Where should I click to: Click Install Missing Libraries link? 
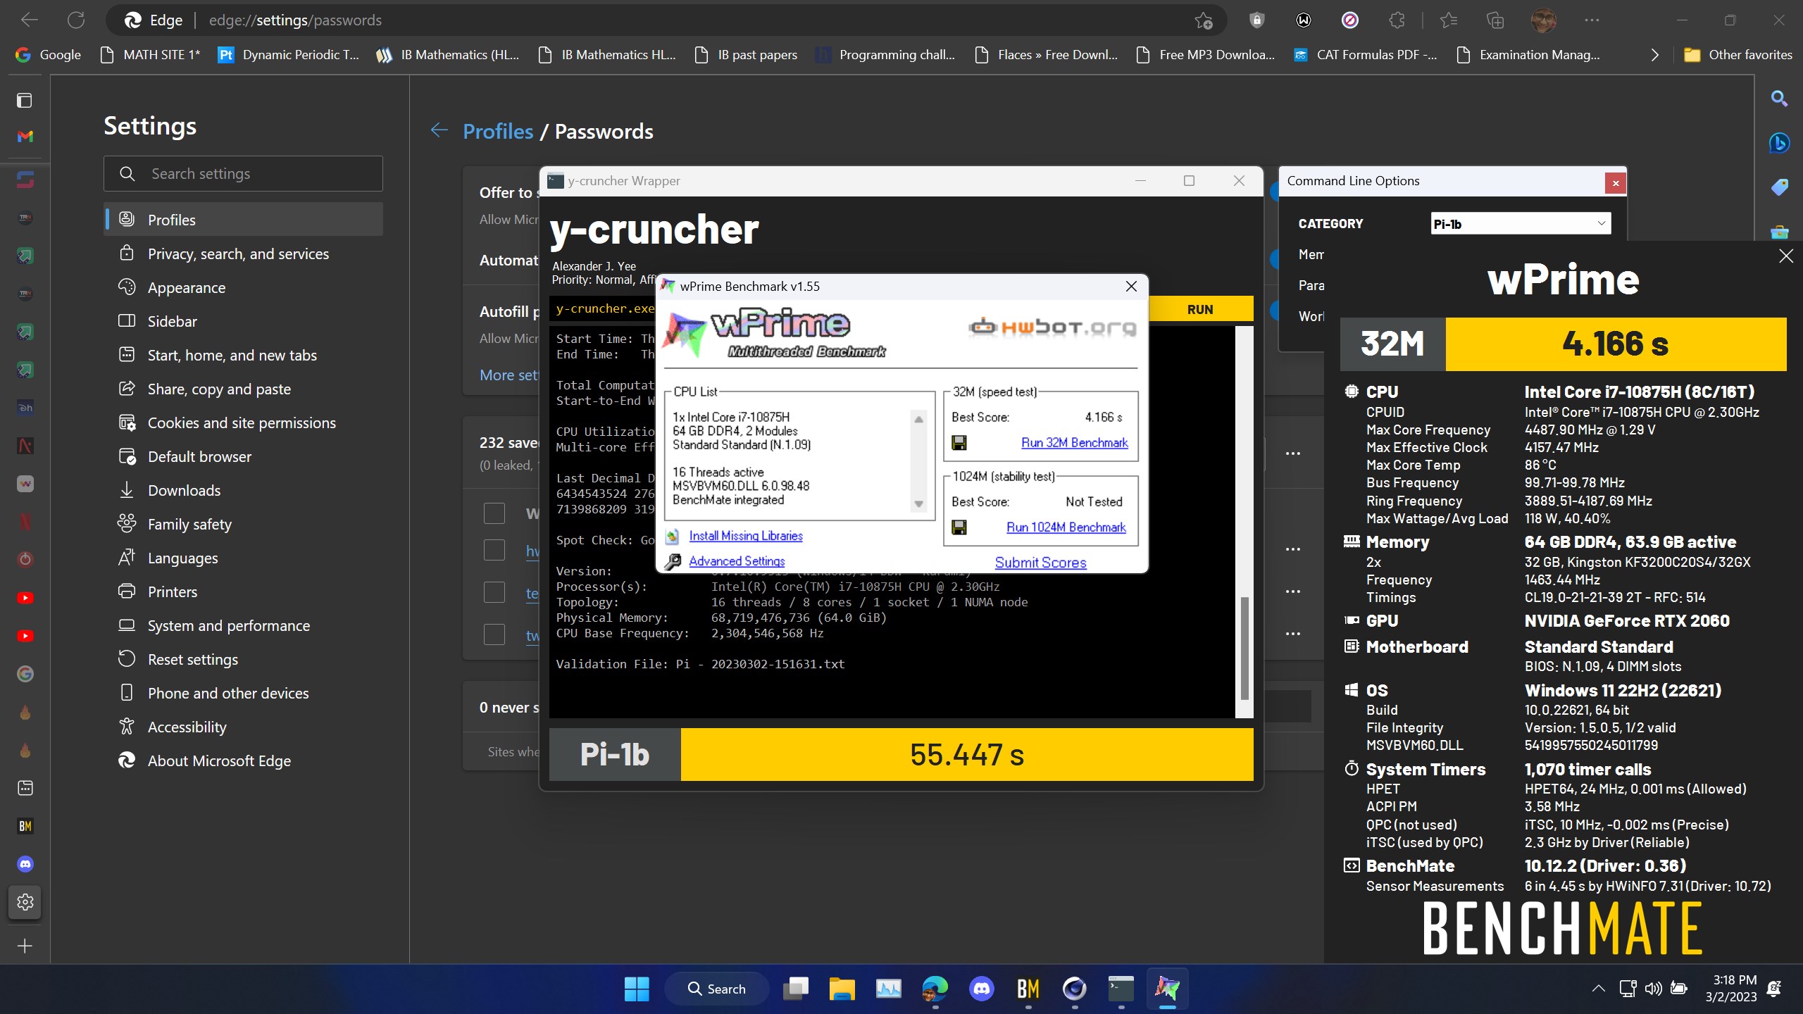click(x=746, y=536)
